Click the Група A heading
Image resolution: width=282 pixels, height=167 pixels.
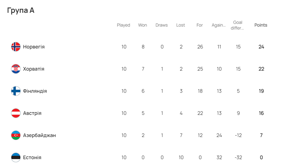tap(21, 10)
